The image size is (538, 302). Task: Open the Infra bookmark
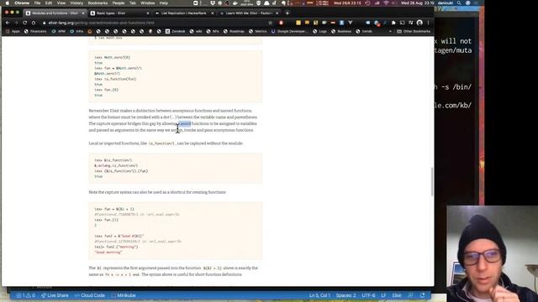click(76, 31)
